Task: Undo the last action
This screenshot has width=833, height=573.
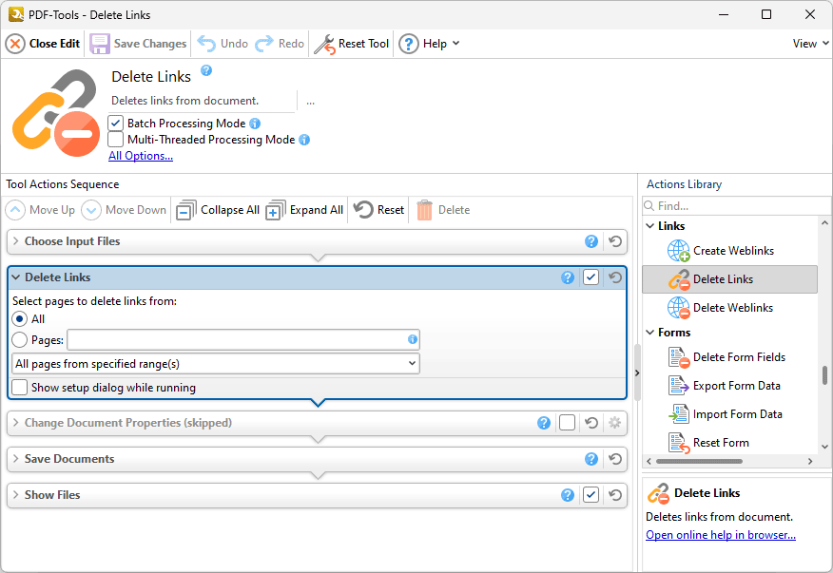Action: 223,44
